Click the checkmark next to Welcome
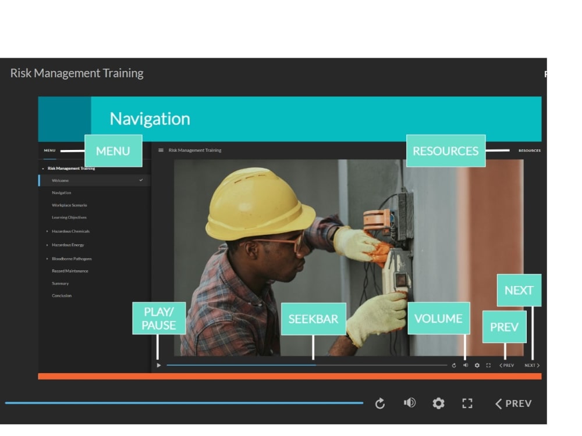Viewport: 582px width, 436px height. coord(141,180)
